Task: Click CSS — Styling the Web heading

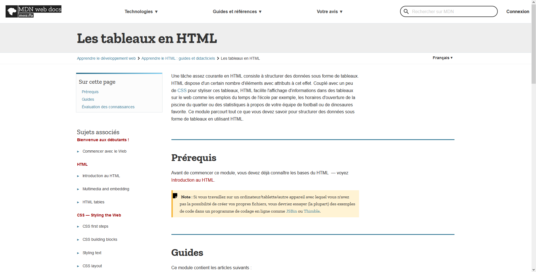Action: click(x=99, y=215)
